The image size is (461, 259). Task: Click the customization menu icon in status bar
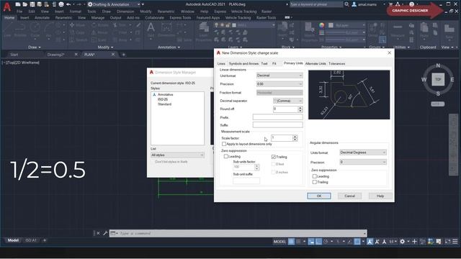pyautogui.click(x=455, y=242)
